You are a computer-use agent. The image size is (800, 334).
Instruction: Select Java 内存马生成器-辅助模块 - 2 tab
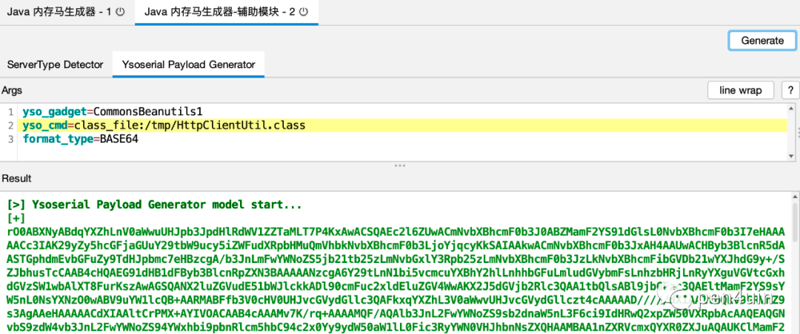point(227,12)
